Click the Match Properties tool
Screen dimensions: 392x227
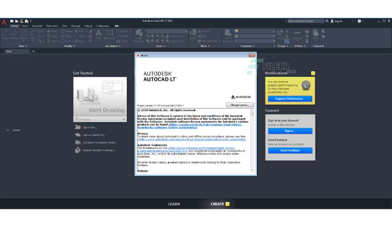tap(228, 36)
